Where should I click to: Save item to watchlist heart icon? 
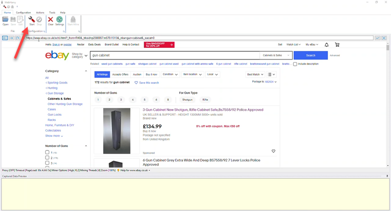pos(273,151)
